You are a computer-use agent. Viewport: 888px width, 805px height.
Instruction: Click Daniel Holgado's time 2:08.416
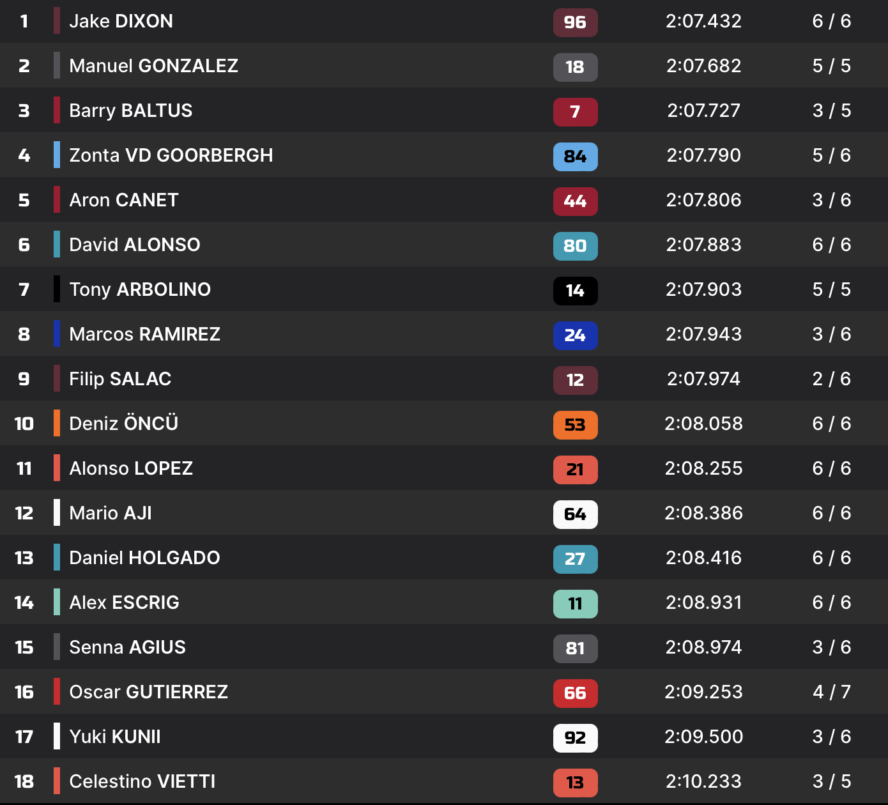coord(703,558)
